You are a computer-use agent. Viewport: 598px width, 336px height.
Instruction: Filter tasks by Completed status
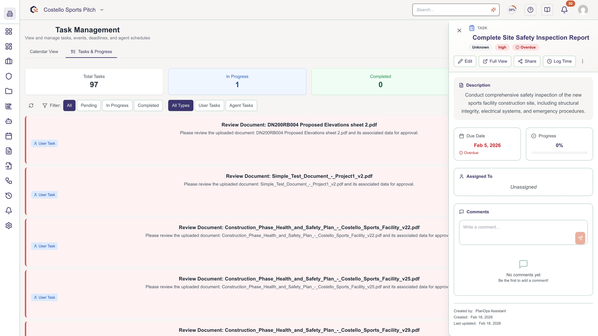point(148,105)
